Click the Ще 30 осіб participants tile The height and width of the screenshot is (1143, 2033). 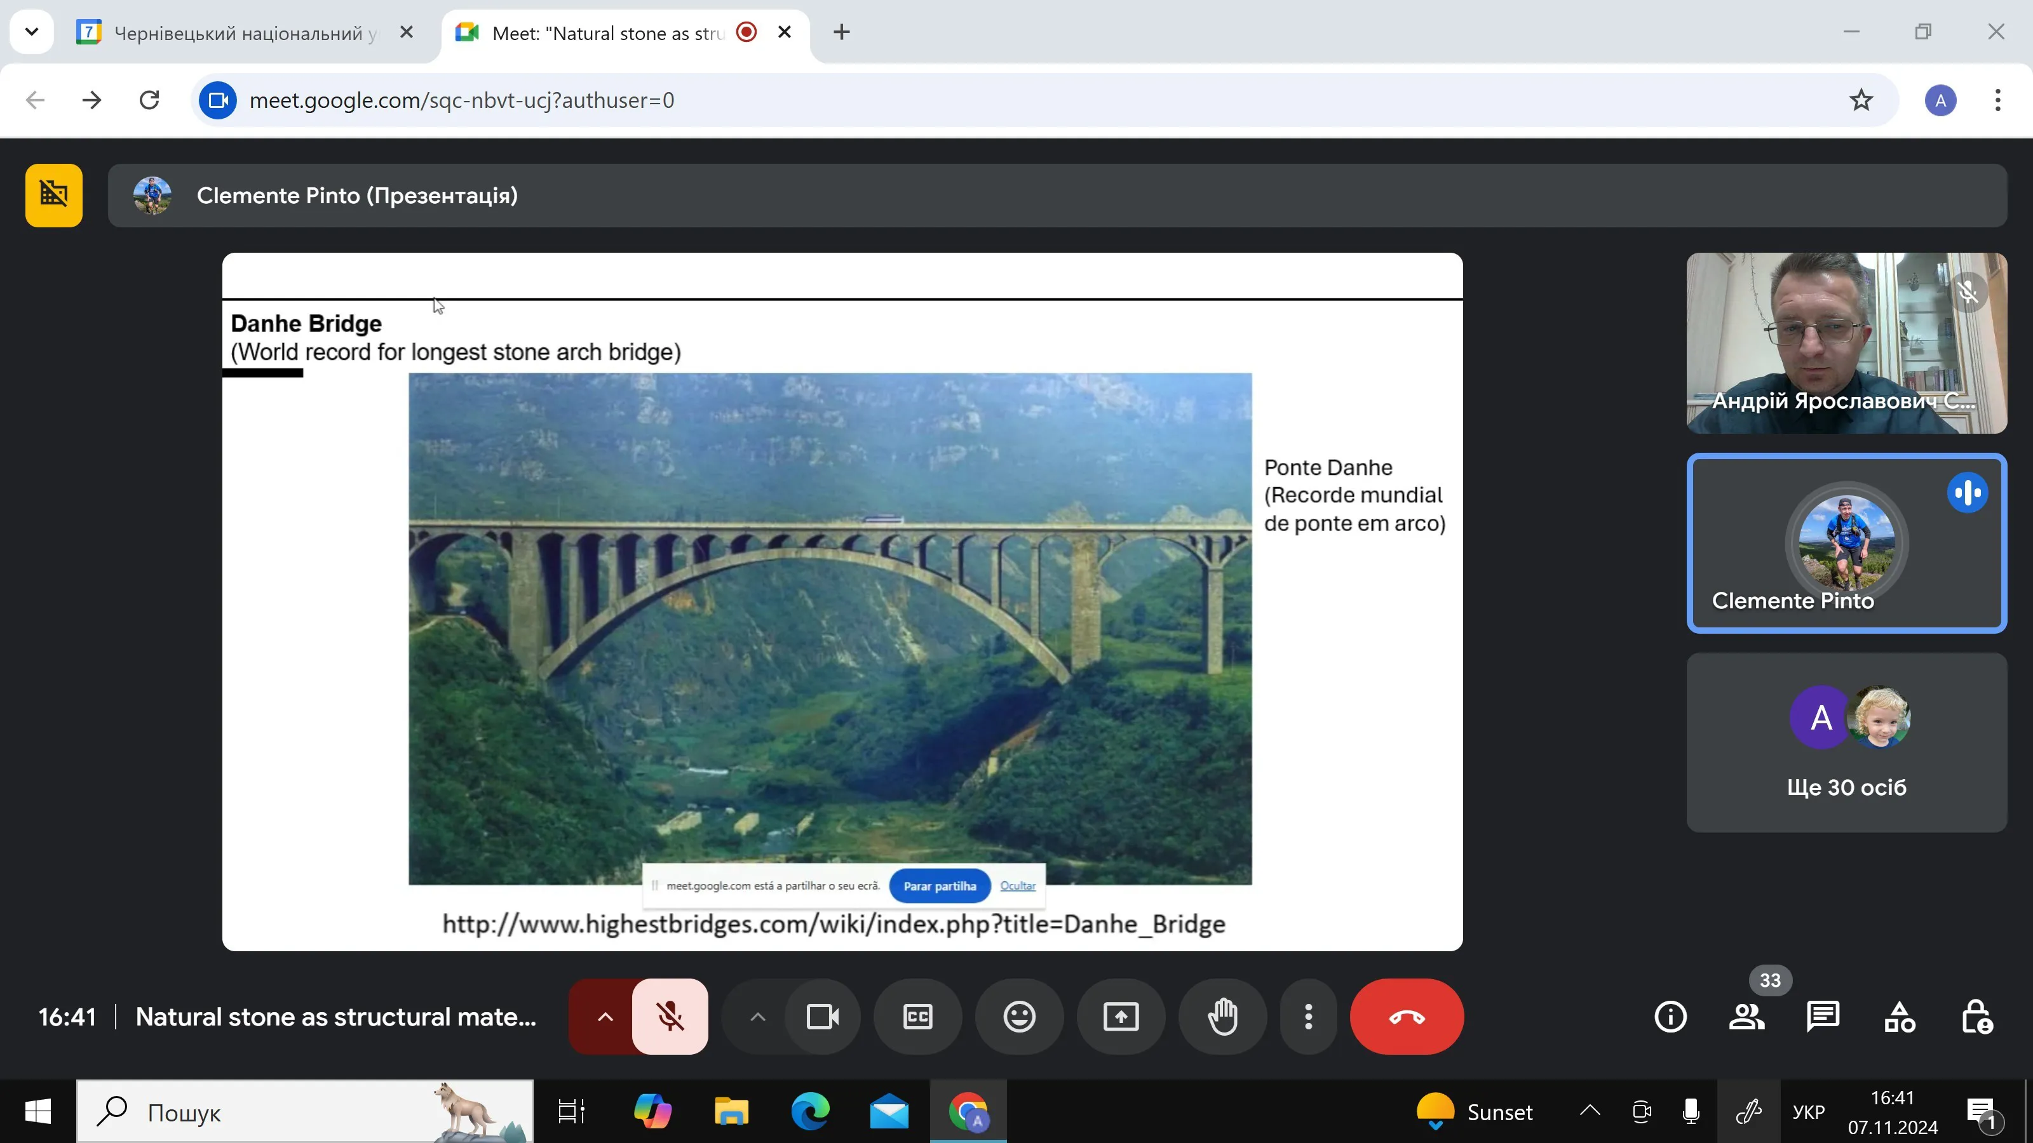(x=1846, y=742)
